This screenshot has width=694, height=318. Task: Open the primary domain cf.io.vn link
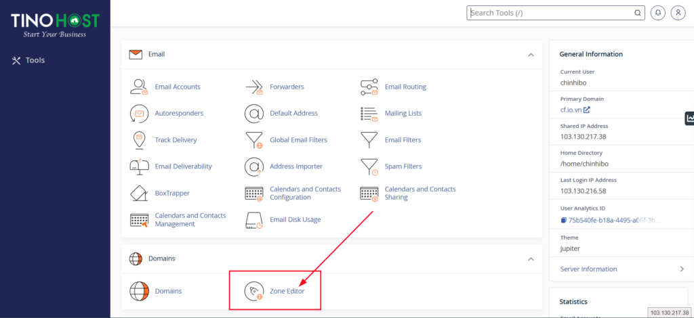pos(575,110)
